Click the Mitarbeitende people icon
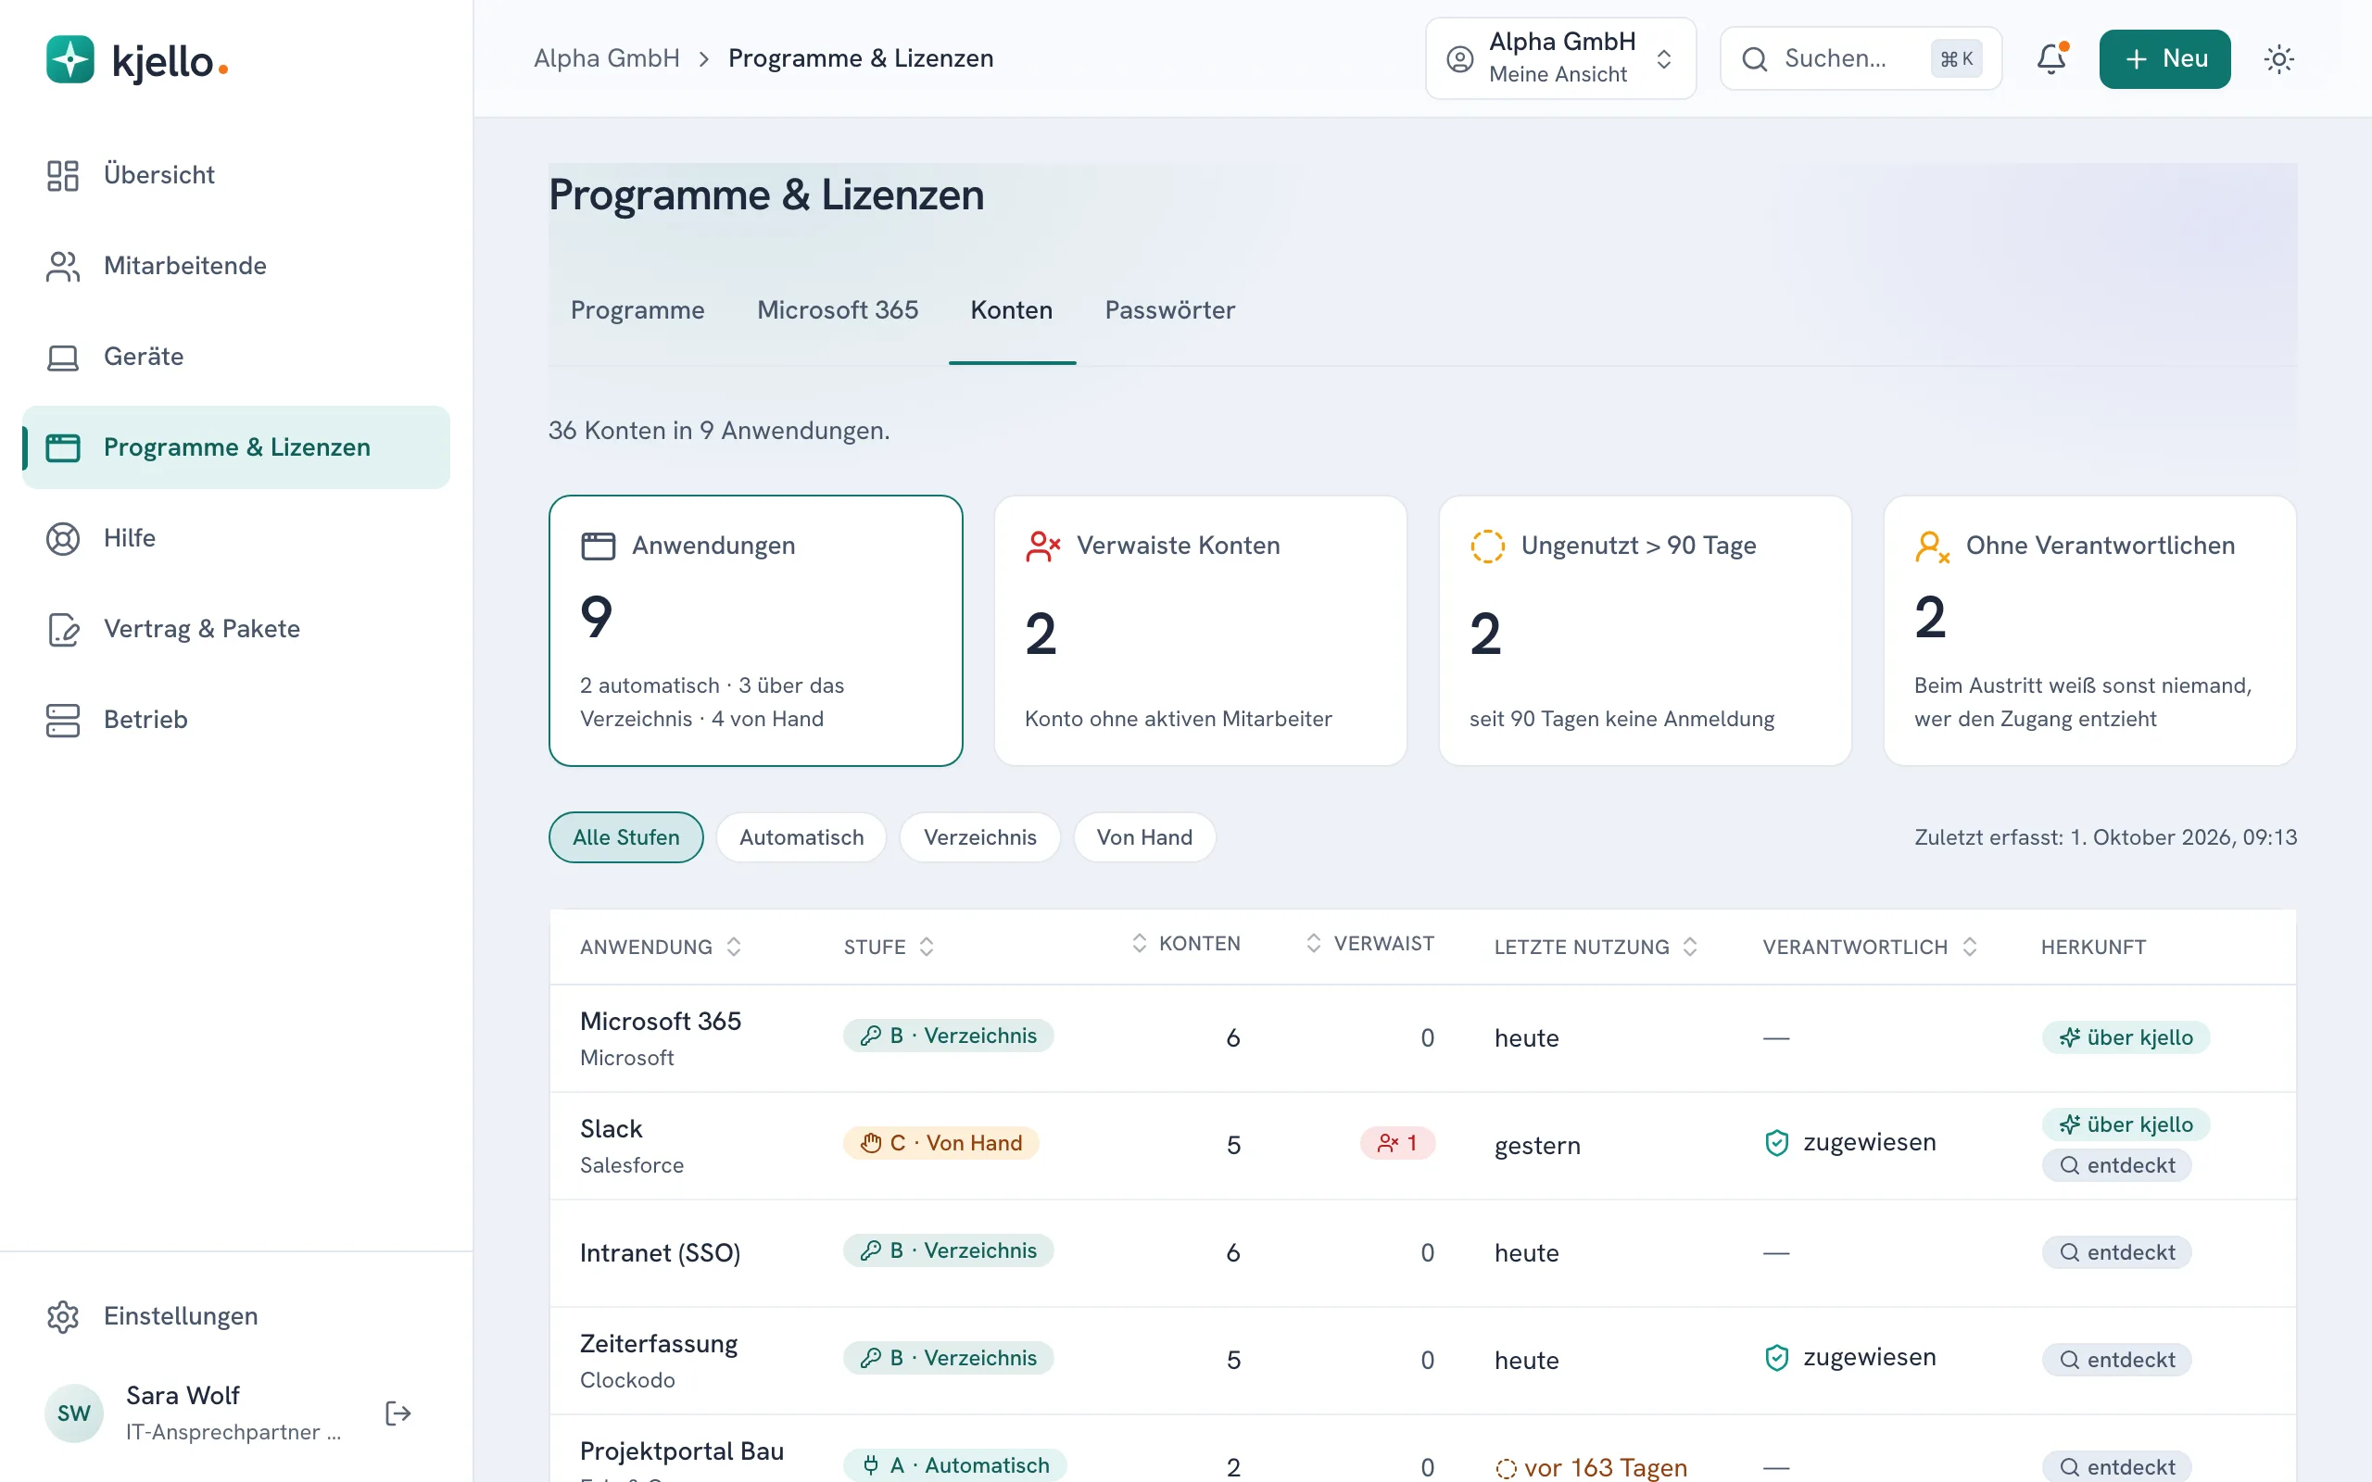Screen dimensions: 2372x1482 tap(63, 266)
